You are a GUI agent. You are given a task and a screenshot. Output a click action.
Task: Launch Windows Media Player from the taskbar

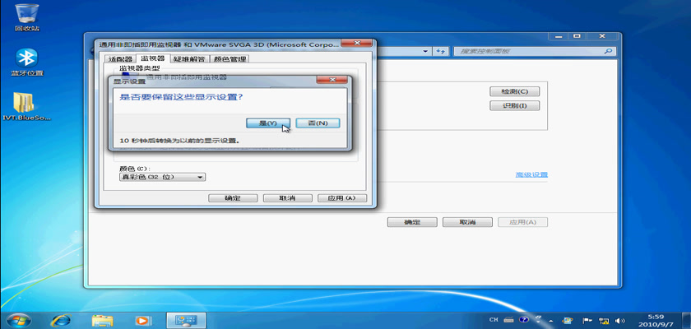(x=141, y=319)
